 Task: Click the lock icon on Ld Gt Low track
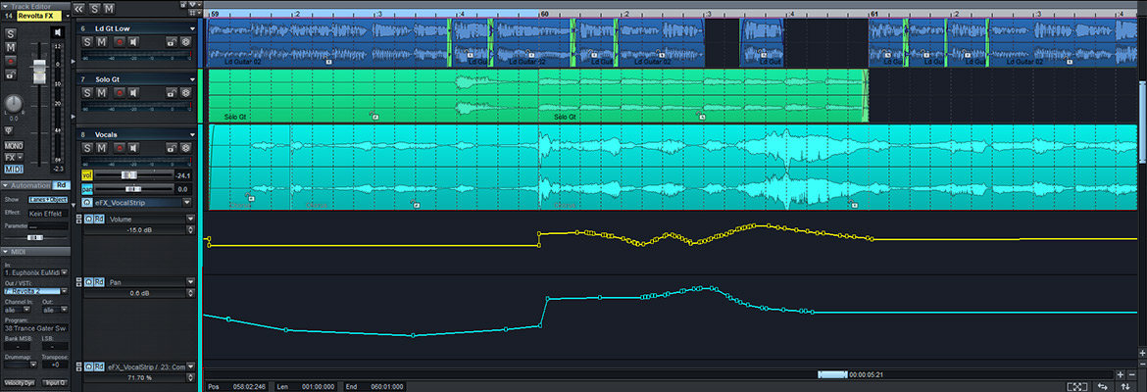coord(172,42)
